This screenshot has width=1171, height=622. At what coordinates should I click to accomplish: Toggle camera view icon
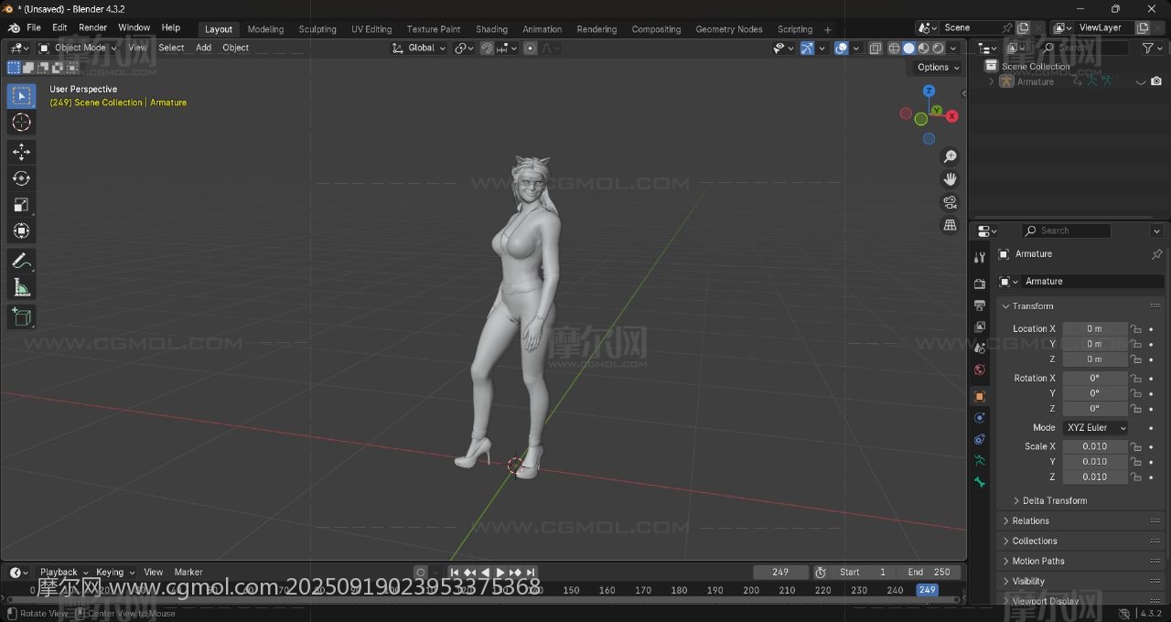click(x=950, y=202)
